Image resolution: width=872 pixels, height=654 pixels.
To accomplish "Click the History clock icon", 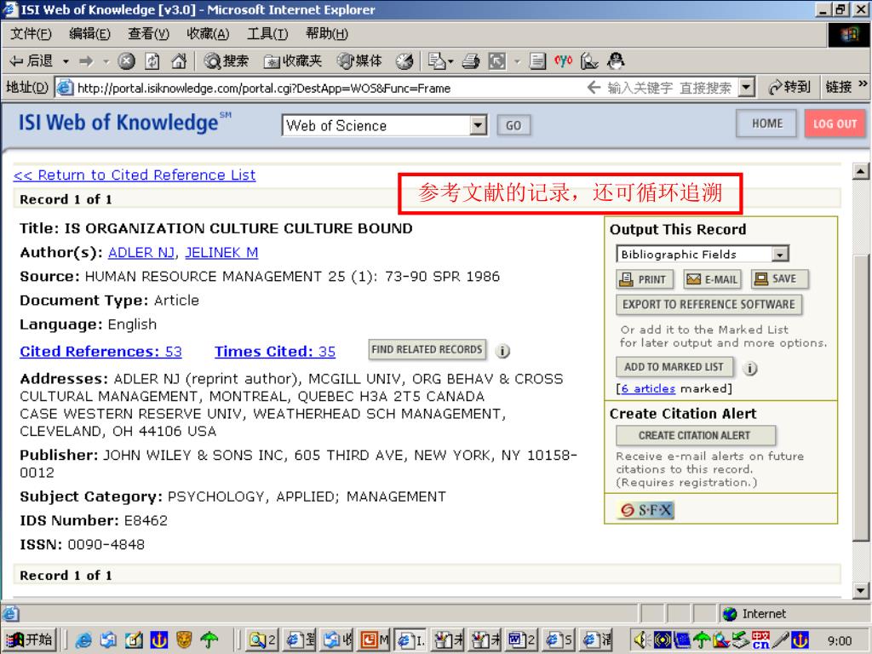I will pyautogui.click(x=404, y=60).
